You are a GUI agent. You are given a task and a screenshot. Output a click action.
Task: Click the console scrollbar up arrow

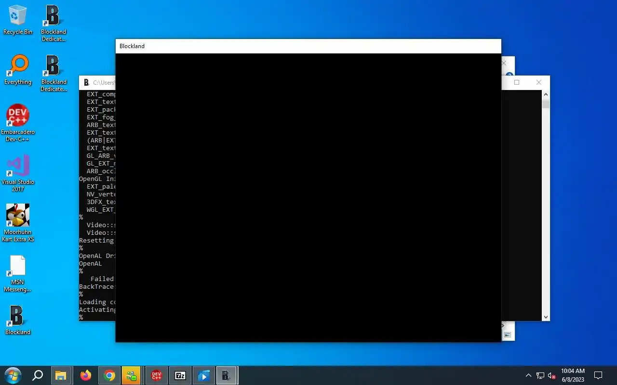pyautogui.click(x=546, y=94)
